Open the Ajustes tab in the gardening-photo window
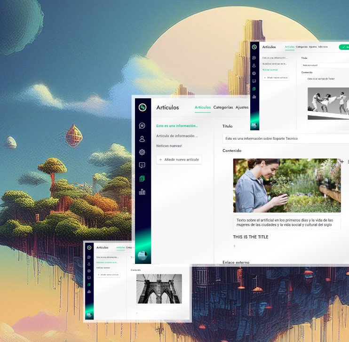Image resolution: width=349 pixels, height=342 pixels. click(x=242, y=107)
